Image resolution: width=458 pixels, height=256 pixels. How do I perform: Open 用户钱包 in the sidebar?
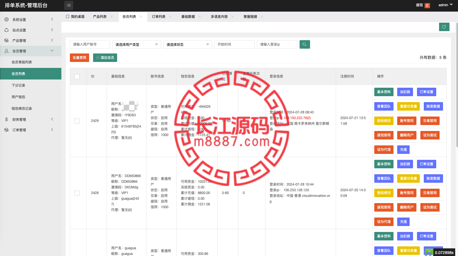pyautogui.click(x=31, y=97)
